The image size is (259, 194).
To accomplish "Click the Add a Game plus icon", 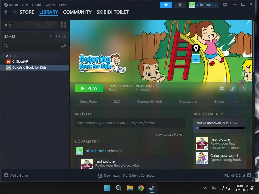I will click(6, 175).
